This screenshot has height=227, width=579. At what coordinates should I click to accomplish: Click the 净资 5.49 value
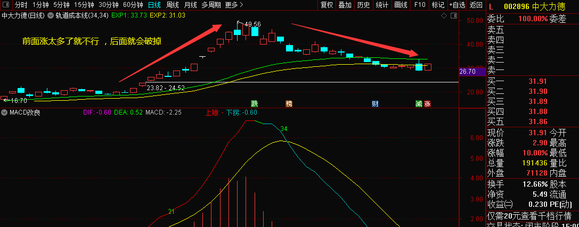pyautogui.click(x=540, y=194)
